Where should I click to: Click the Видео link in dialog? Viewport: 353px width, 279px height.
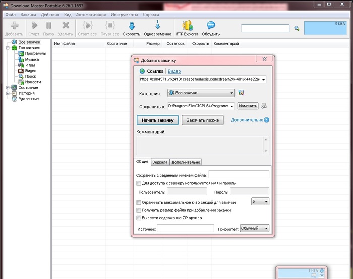click(174, 72)
